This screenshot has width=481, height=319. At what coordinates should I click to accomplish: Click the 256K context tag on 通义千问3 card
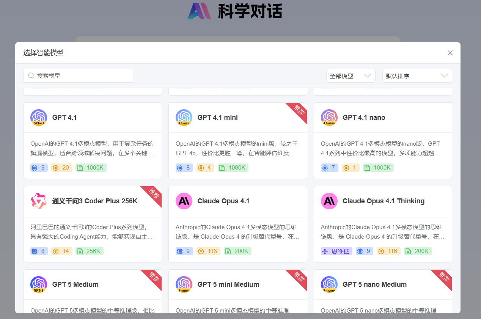[x=90, y=251]
